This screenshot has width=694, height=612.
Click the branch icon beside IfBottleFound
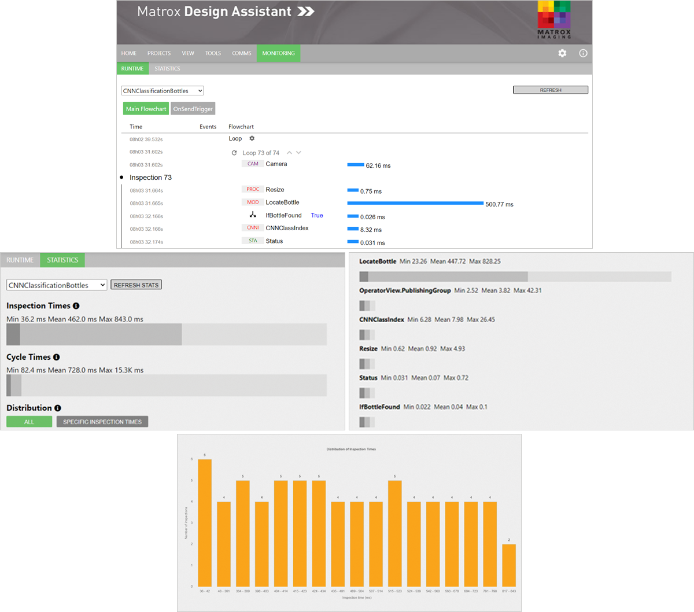pyautogui.click(x=253, y=215)
